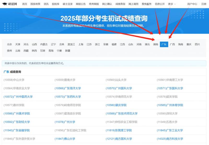
Task: Switch to 河北 province
Action: point(26,44)
